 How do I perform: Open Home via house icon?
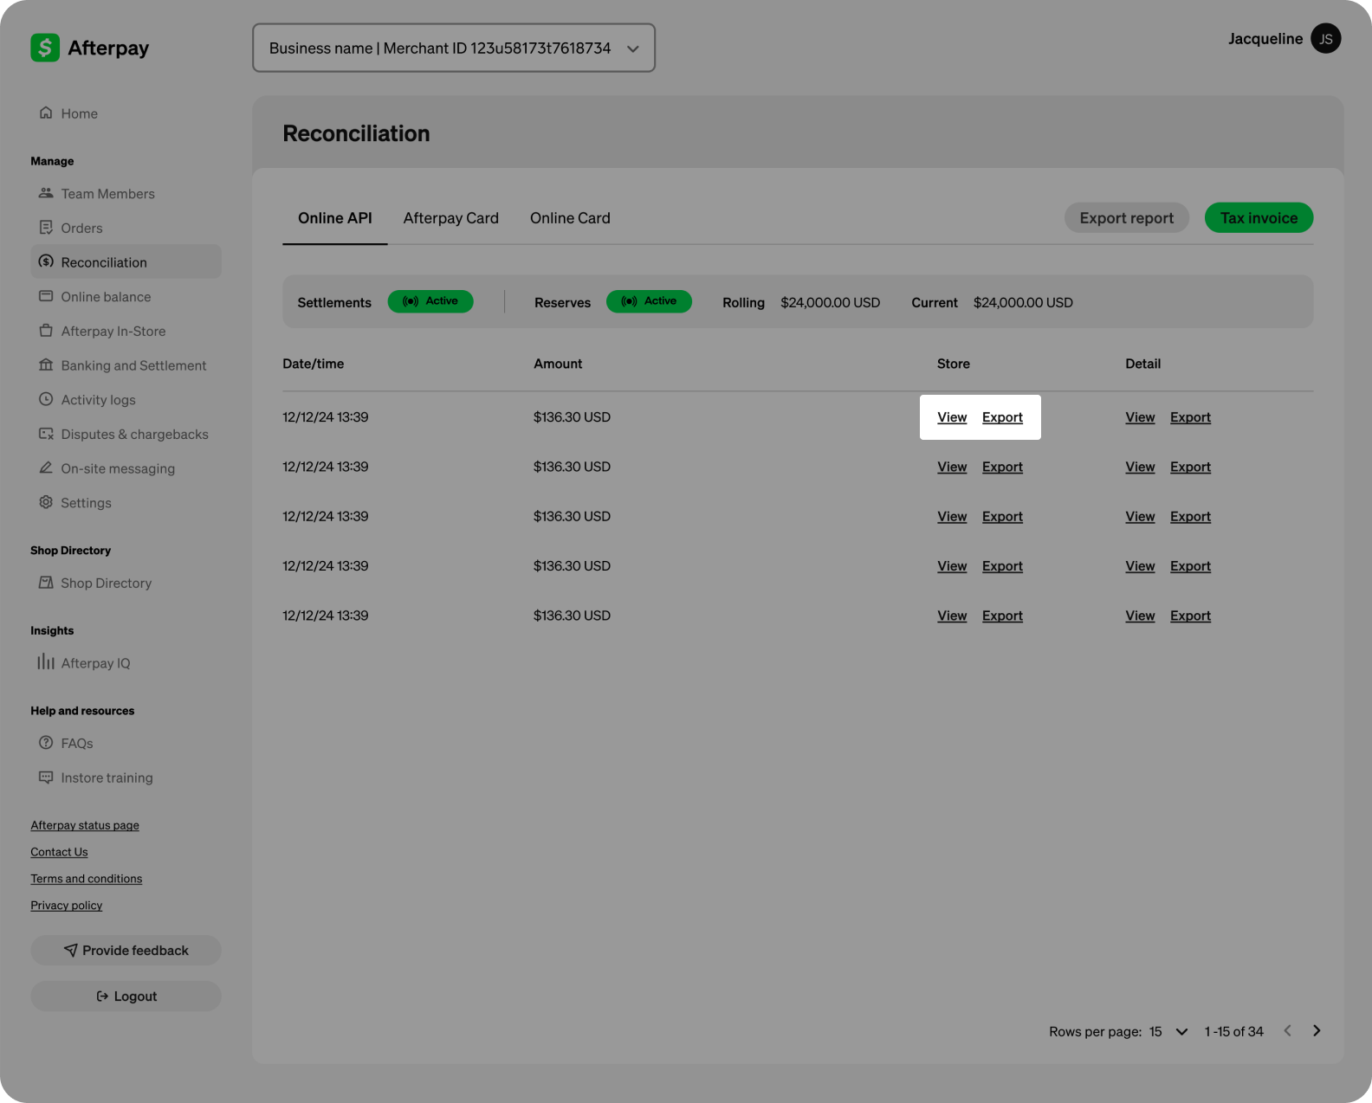pos(46,113)
